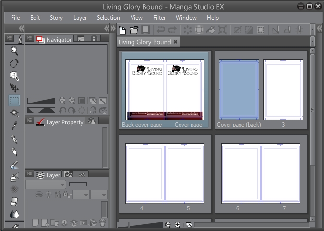Click the Clear icon in the toolbar

tap(187, 30)
